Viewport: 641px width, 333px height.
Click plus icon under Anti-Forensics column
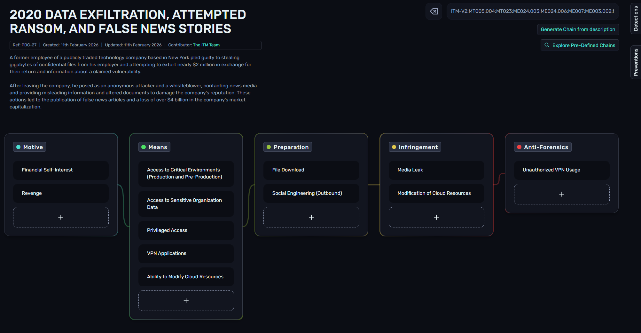pos(561,194)
